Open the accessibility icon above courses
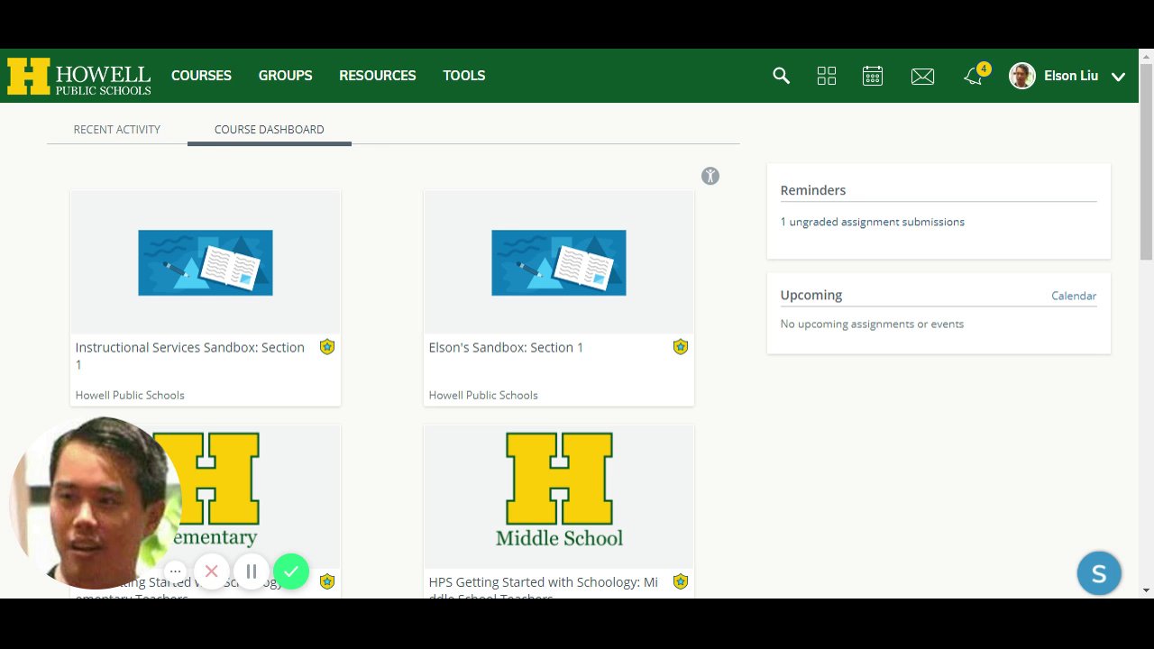 pyautogui.click(x=710, y=177)
